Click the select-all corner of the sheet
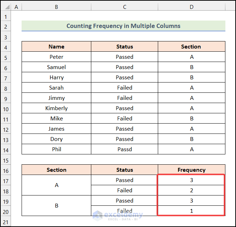The image size is (236, 227). pyautogui.click(x=6, y=7)
